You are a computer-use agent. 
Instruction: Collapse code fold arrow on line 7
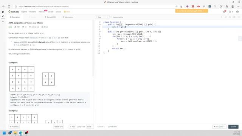(x=101, y=36)
